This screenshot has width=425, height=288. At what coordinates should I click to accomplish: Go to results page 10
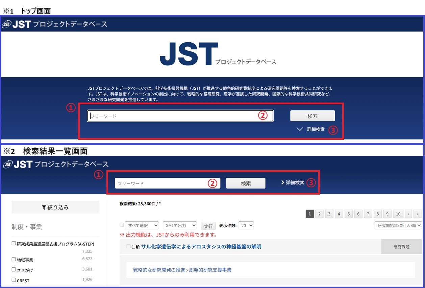pos(398,214)
